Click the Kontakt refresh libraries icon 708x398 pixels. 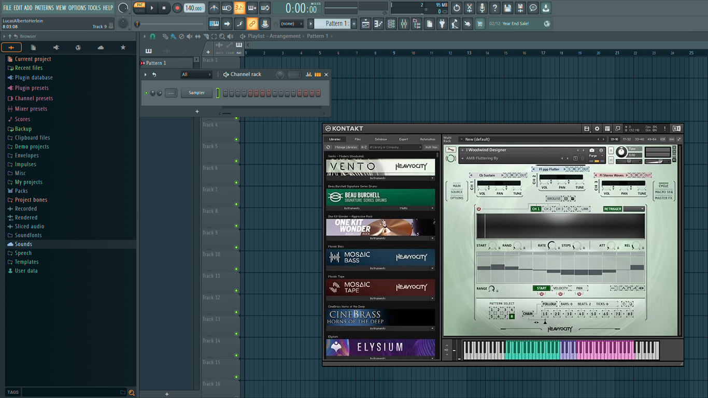click(x=328, y=147)
